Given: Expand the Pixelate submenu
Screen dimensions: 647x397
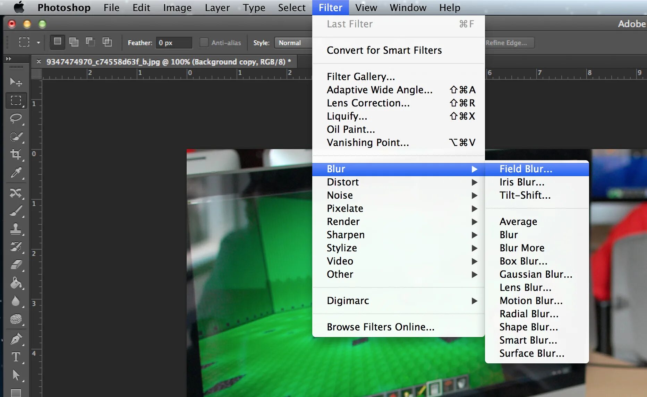Looking at the screenshot, I should (398, 208).
